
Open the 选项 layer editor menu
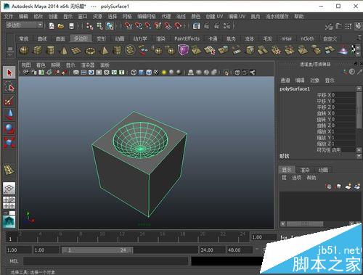click(296, 178)
